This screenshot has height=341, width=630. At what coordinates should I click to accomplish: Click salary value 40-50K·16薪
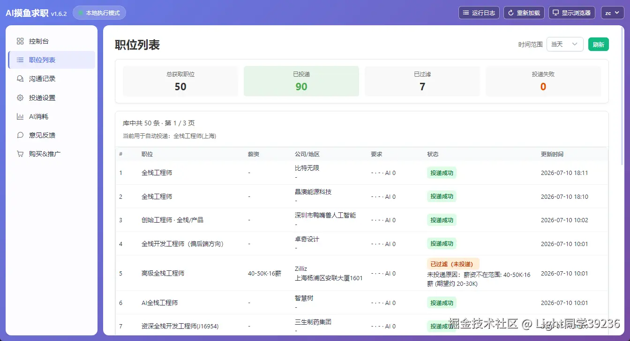(264, 273)
